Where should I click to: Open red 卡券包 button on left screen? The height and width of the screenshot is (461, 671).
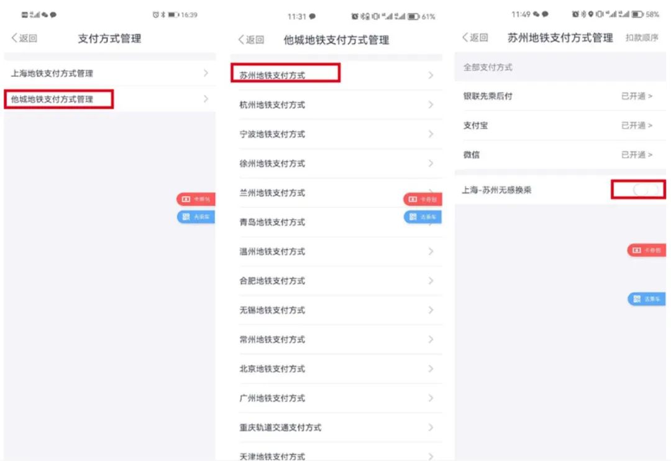(x=196, y=199)
